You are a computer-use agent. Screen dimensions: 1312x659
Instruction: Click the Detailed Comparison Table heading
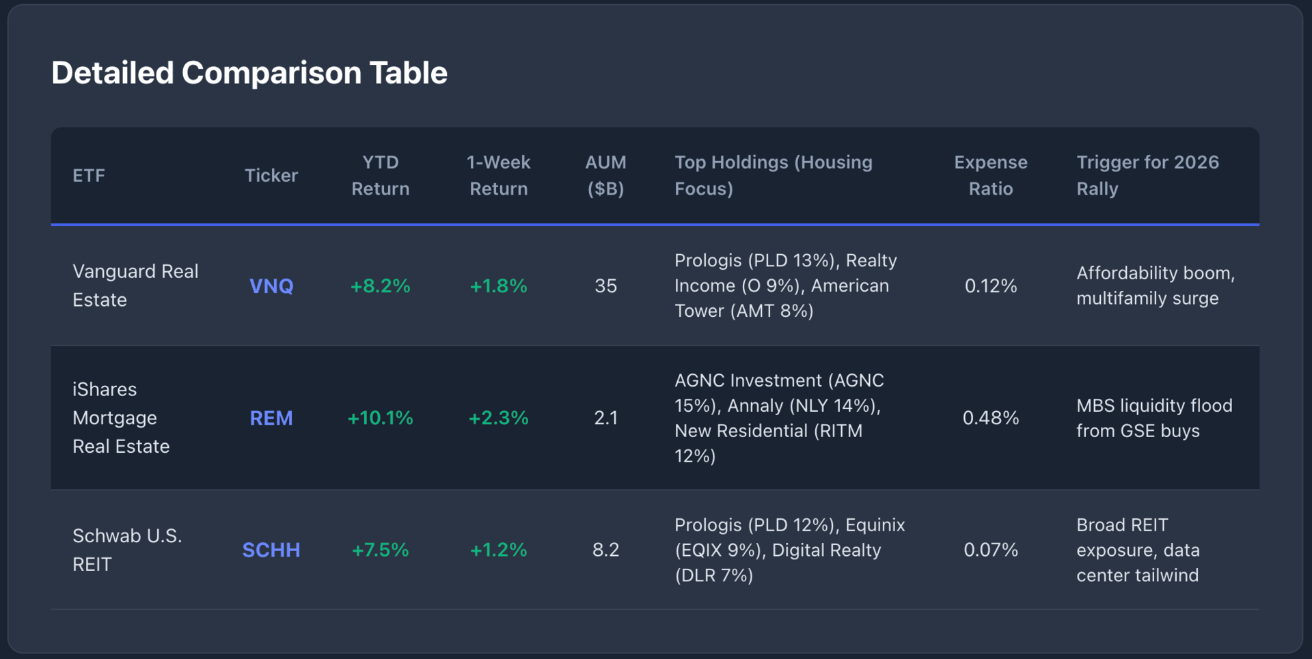pyautogui.click(x=249, y=73)
